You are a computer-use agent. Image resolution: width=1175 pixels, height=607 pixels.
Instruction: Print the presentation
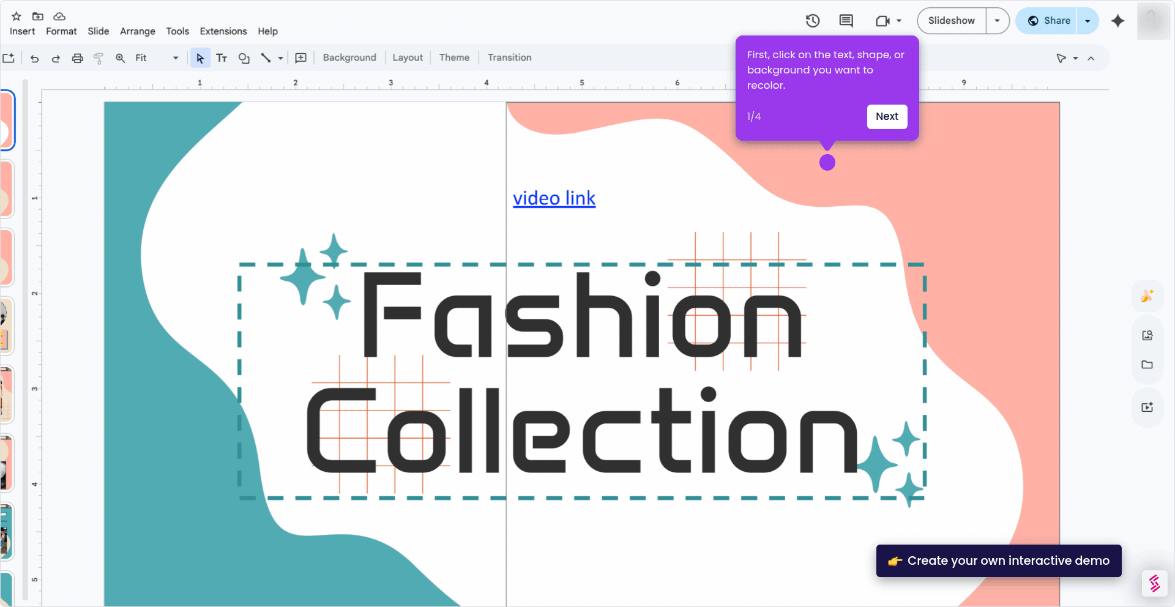click(x=77, y=58)
